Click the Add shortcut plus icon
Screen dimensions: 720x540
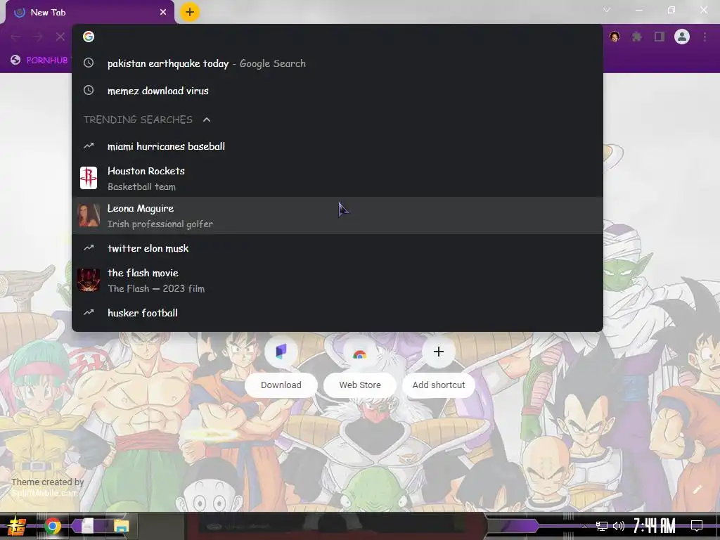coord(439,352)
